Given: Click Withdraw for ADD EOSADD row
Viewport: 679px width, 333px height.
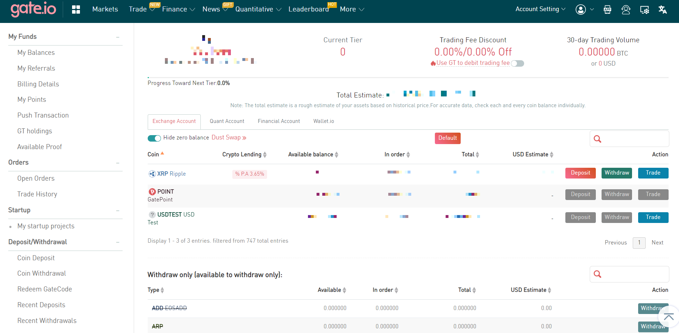Looking at the screenshot, I should 653,309.
